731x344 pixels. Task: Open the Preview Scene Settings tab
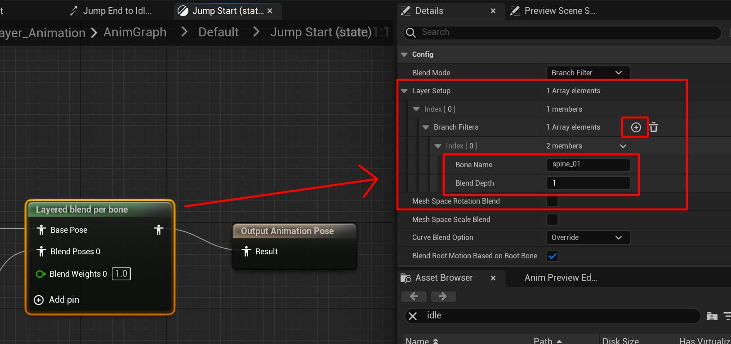click(554, 11)
